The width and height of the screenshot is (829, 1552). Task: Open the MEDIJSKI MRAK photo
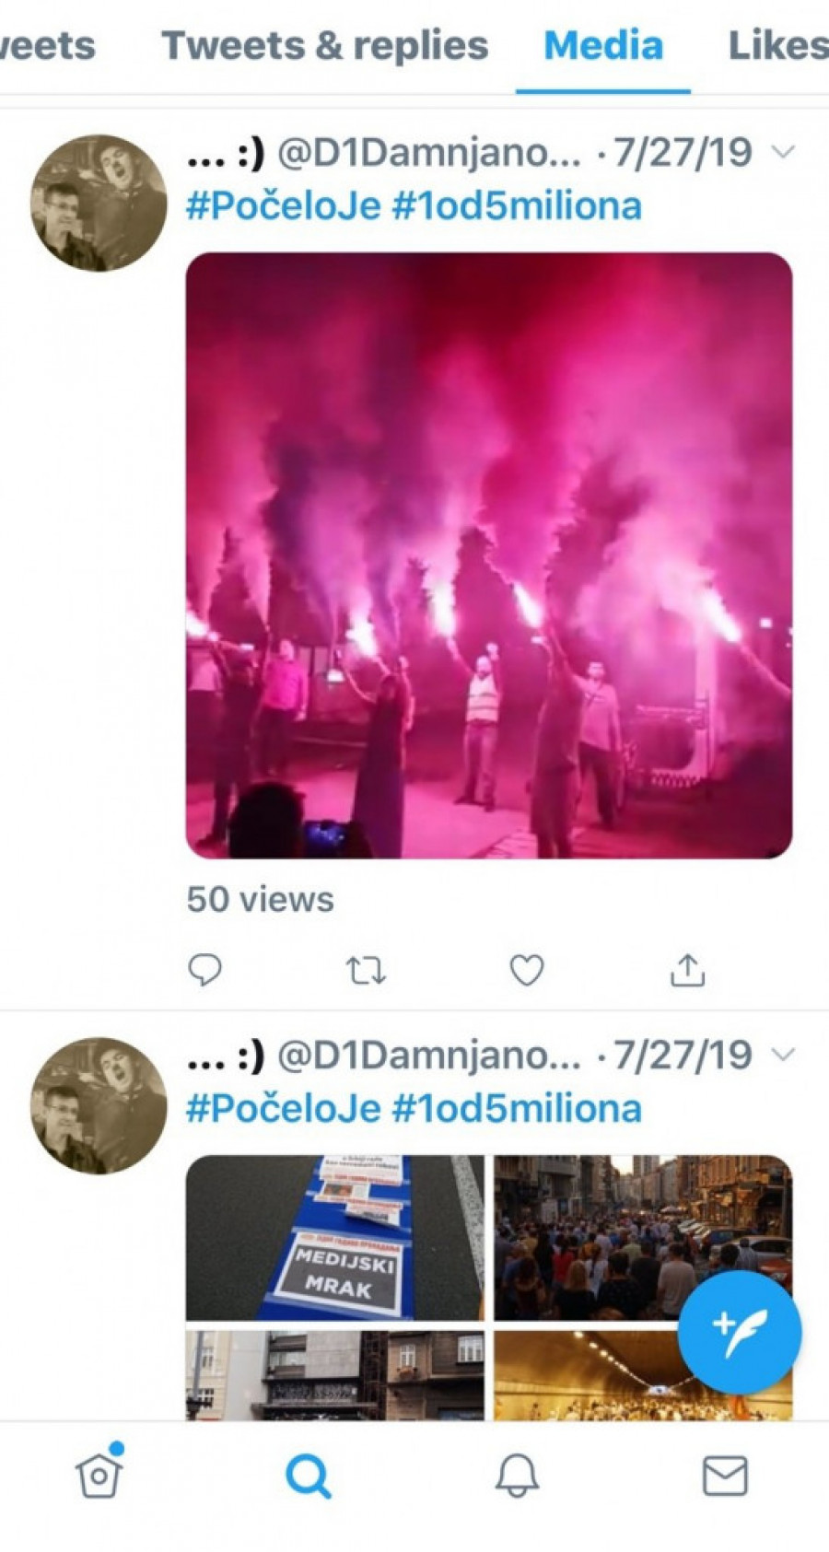pyautogui.click(x=334, y=1237)
